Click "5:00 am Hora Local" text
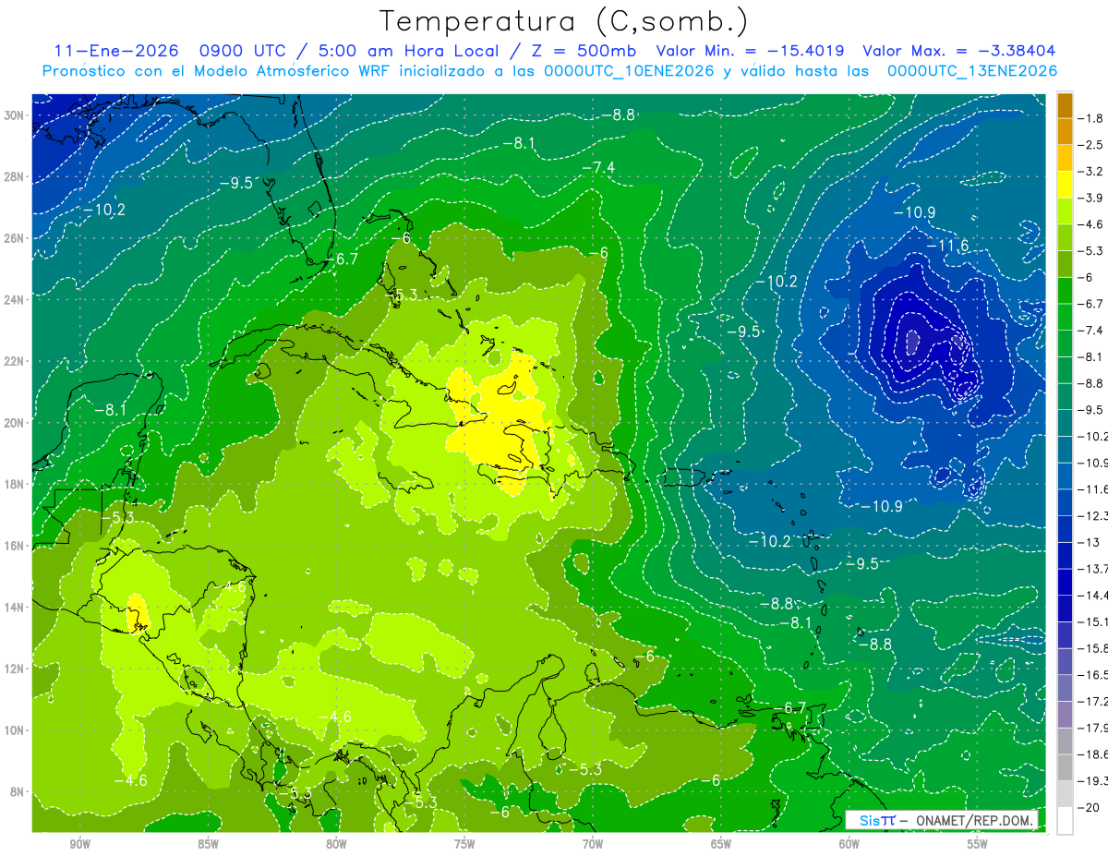This screenshot has width=1108, height=856. click(410, 51)
